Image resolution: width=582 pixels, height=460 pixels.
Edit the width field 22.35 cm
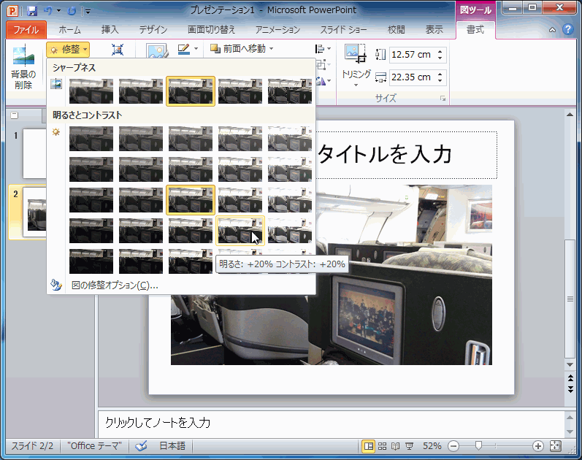(411, 77)
